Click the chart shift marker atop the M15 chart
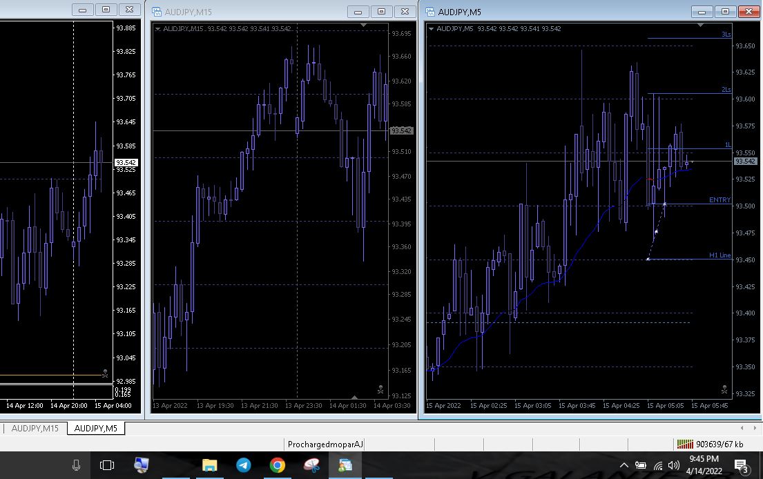This screenshot has height=479, width=763. tap(363, 25)
